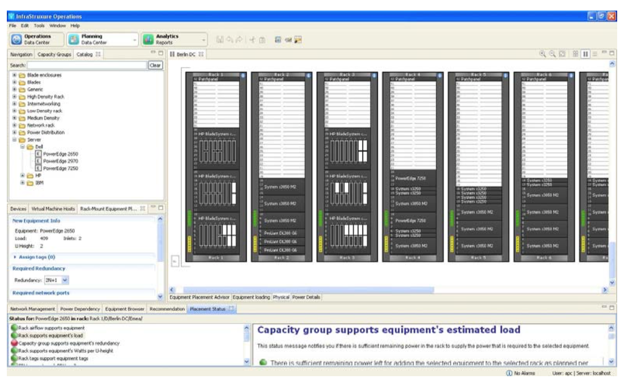Click the catalog Search input field
This screenshot has width=624, height=383.
coord(87,65)
